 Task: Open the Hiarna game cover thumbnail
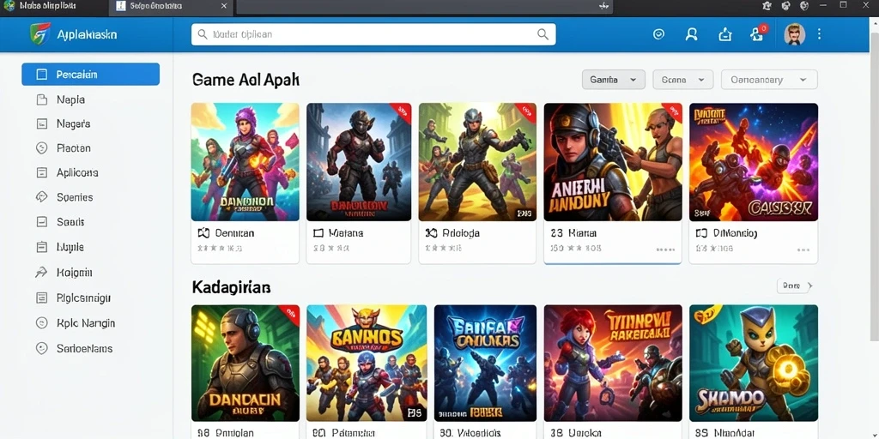click(613, 162)
